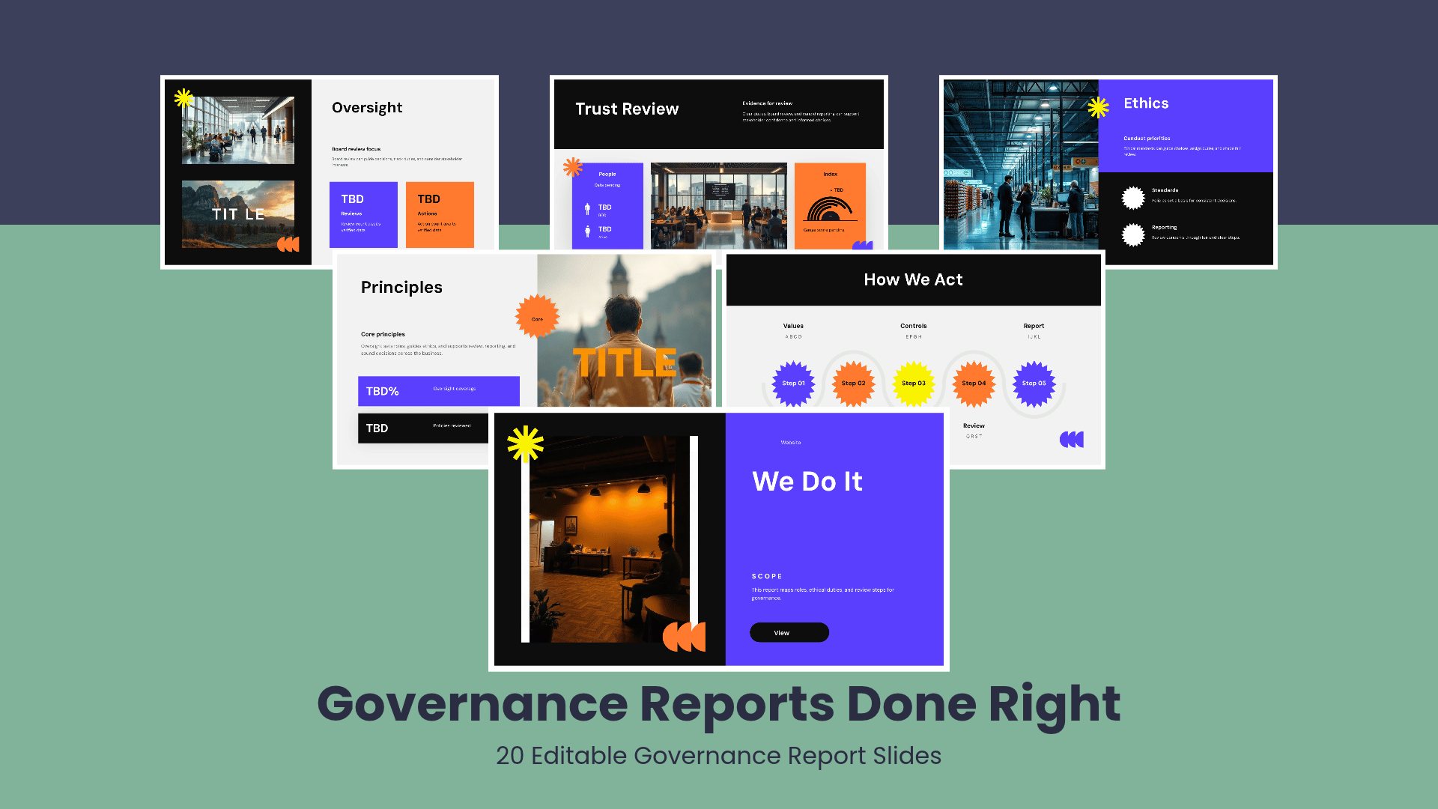Click the white Reporting starburst icon
1438x809 pixels.
(x=1133, y=234)
